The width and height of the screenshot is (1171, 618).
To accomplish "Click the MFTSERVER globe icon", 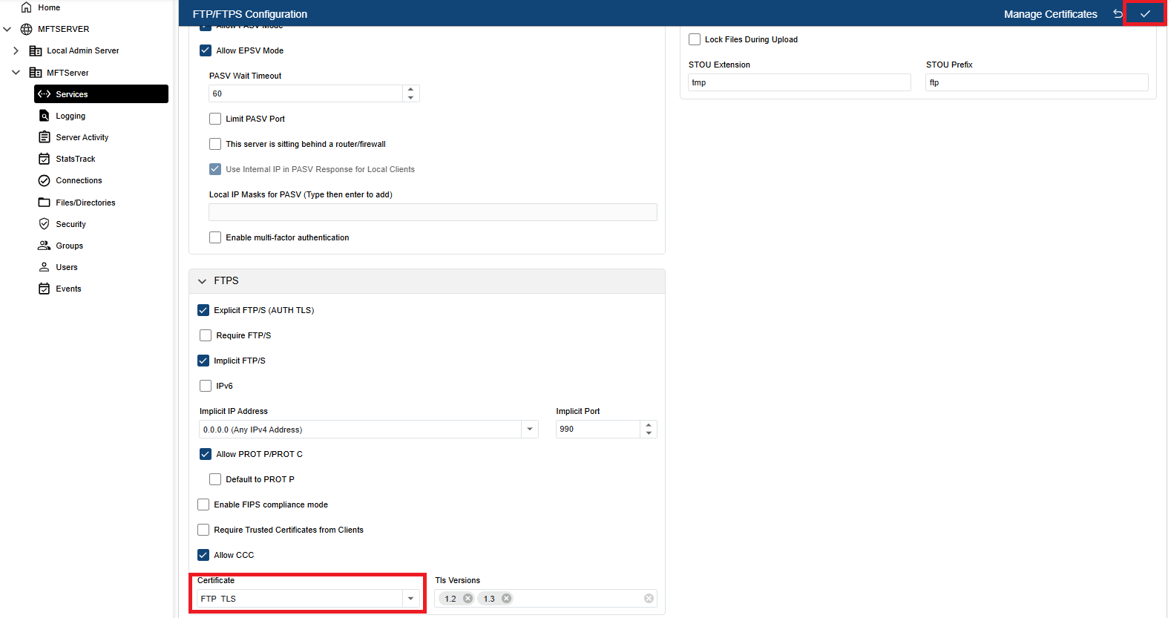I will (x=27, y=29).
